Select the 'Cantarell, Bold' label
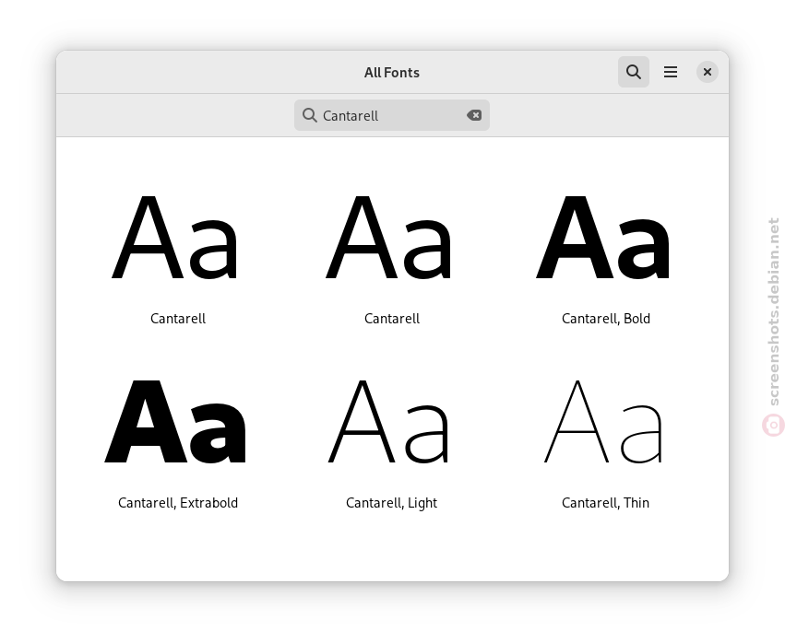The height and width of the screenshot is (643, 785). click(606, 319)
